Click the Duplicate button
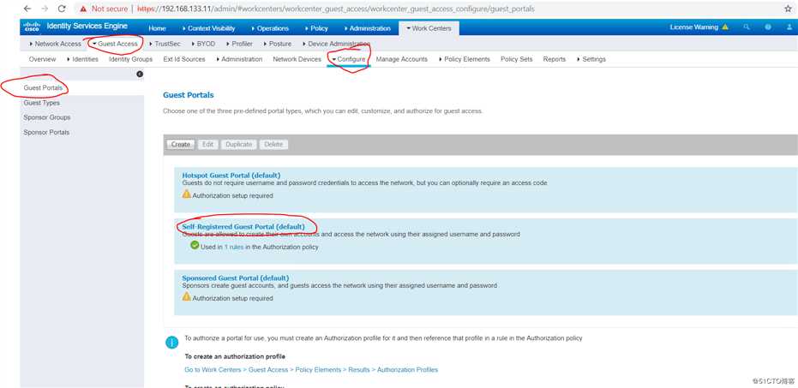The image size is (798, 388). (238, 145)
